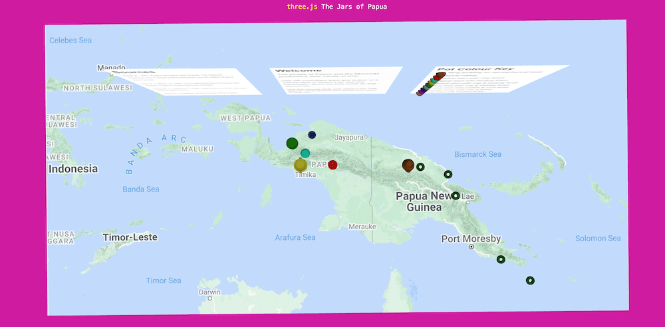Open the Welcome panel
Screen dimensions: 665x327
point(335,80)
